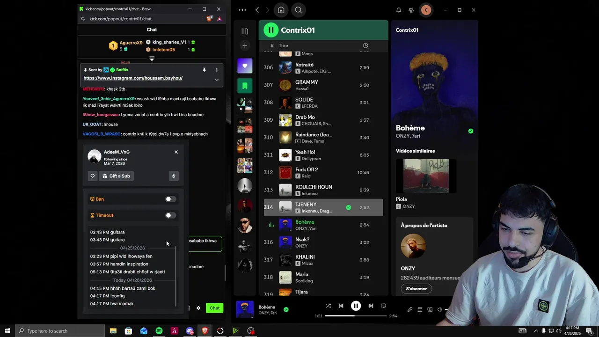Click the green Chat send button
The width and height of the screenshot is (599, 337).
(x=214, y=308)
